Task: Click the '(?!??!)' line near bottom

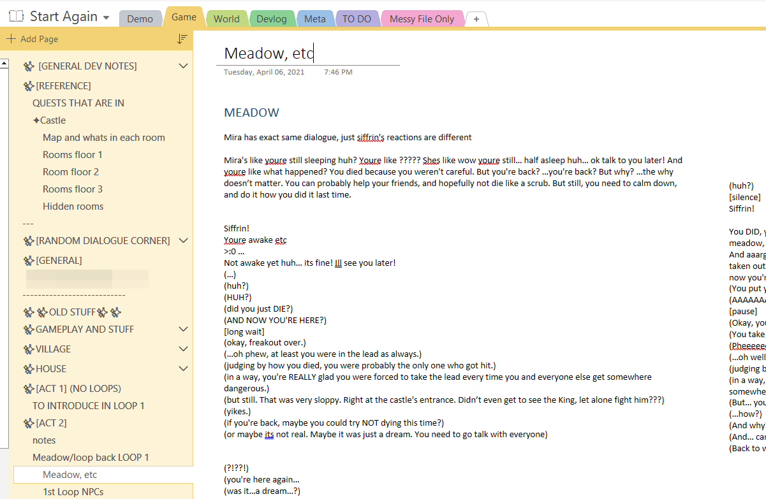Action: (x=237, y=468)
